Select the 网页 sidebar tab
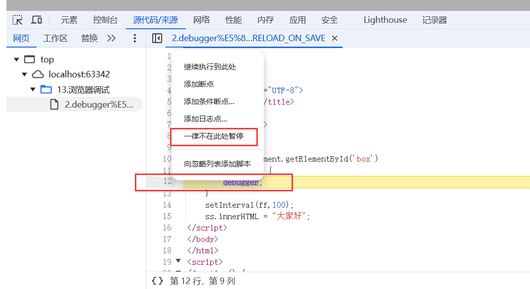This screenshot has width=530, height=289. pos(21,38)
